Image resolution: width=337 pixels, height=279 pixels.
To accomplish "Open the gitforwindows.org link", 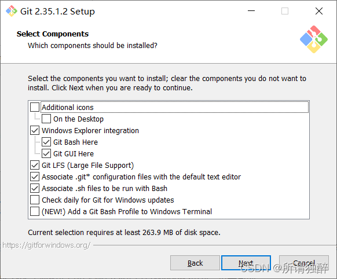I will (46, 245).
